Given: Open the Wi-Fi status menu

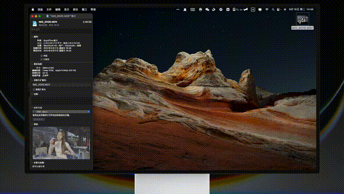Looking at the screenshot, I should (267, 10).
